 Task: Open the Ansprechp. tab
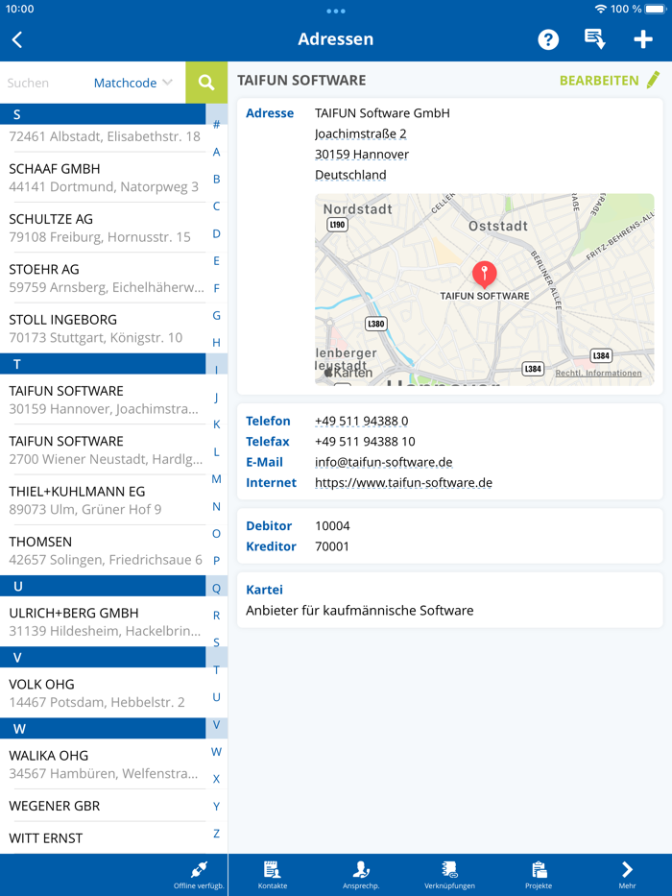click(361, 874)
